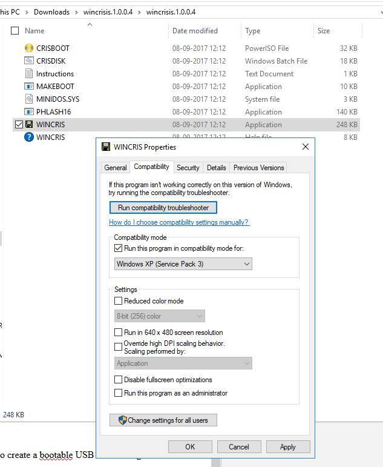This screenshot has width=383, height=467.
Task: Enable Reduced color mode
Action: point(118,301)
